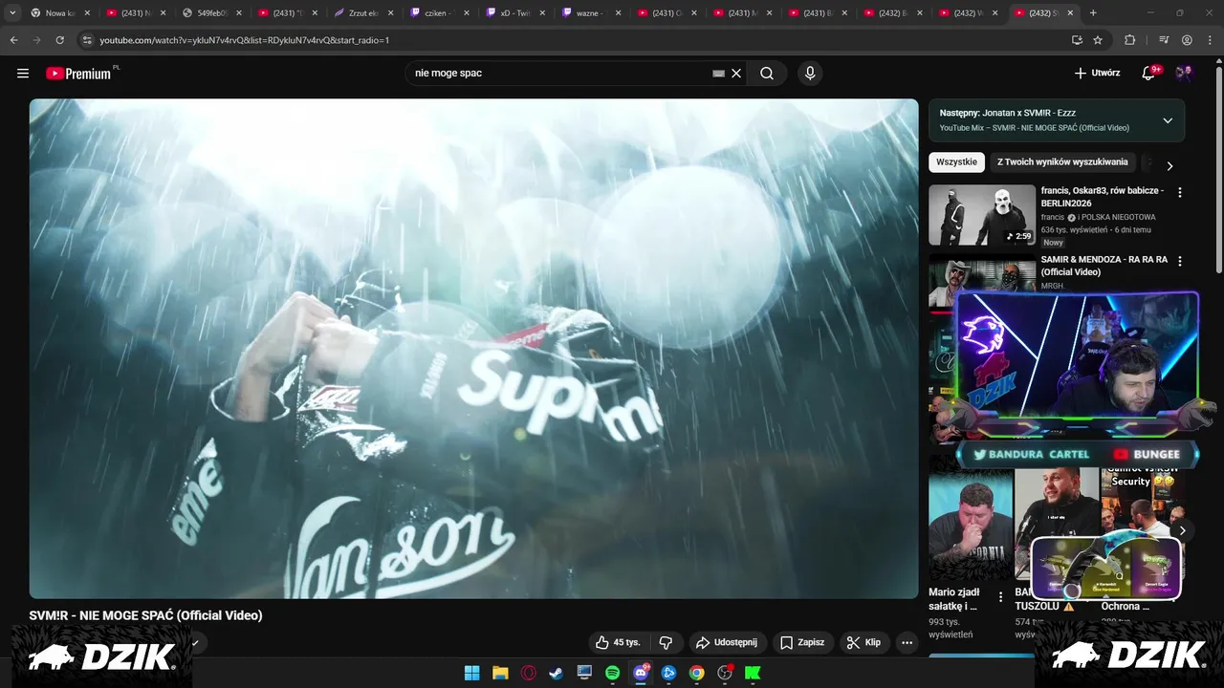1224x688 pixels.
Task: Open SAMIR & MENDOZA - RA RA RA title
Action: click(x=1104, y=266)
